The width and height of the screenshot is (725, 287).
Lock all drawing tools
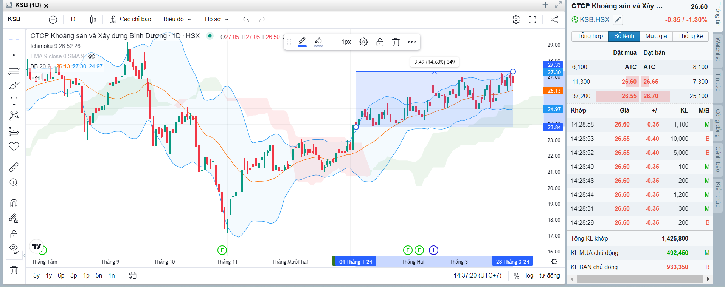pyautogui.click(x=14, y=234)
